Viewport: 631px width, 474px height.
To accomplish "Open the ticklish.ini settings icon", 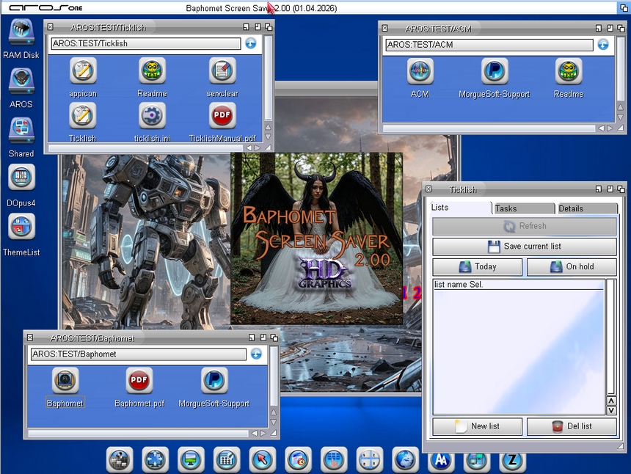I will pyautogui.click(x=152, y=117).
